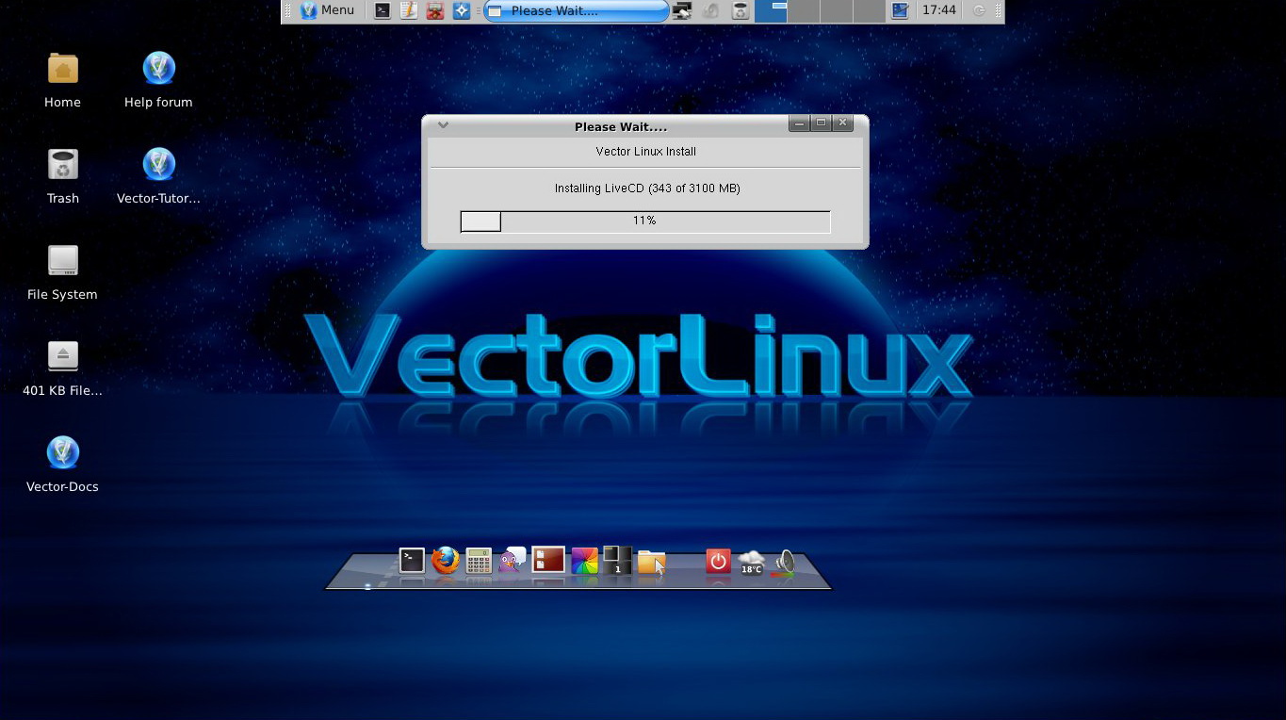Click the red power button in the dock
Image resolution: width=1286 pixels, height=720 pixels.
click(718, 562)
